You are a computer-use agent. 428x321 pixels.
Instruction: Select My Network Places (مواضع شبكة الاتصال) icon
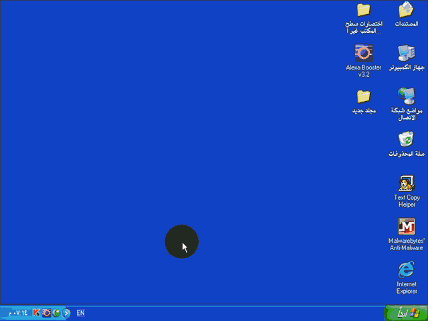[x=407, y=95]
